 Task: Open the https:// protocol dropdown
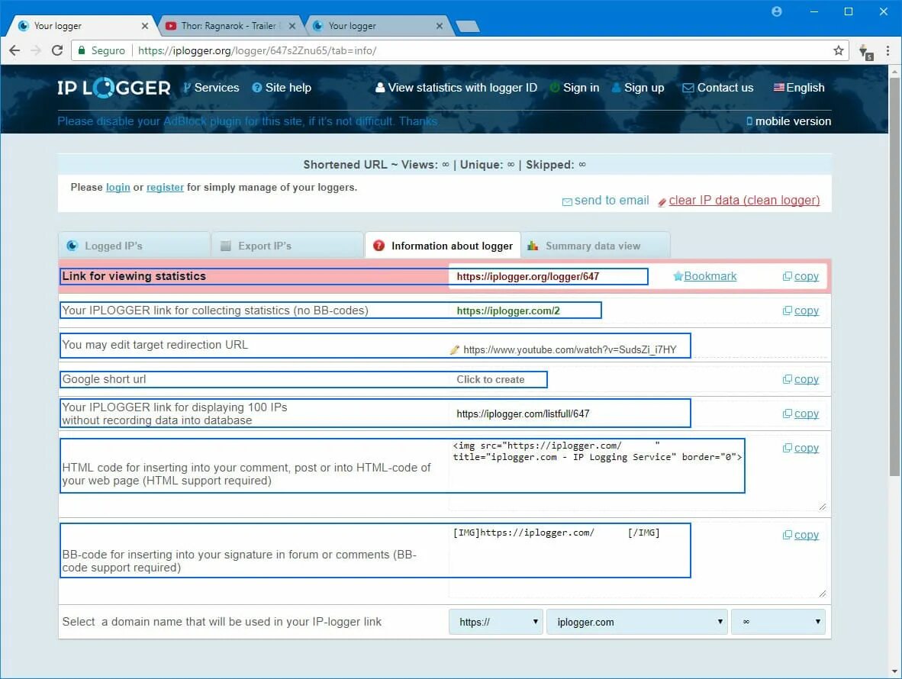pyautogui.click(x=496, y=622)
